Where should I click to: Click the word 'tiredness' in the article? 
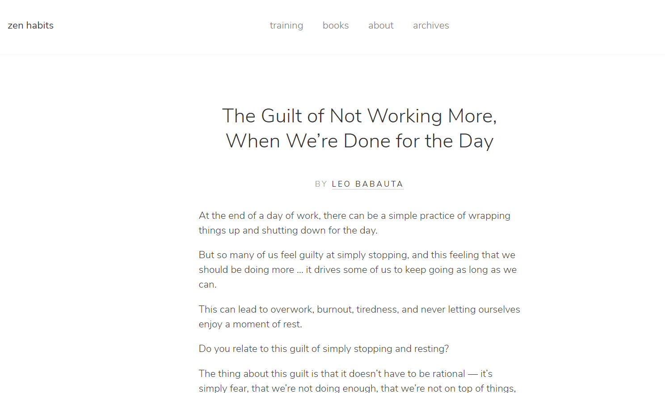(377, 309)
